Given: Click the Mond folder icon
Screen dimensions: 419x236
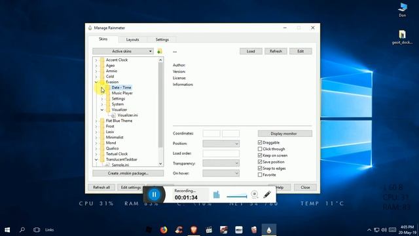Looking at the screenshot, I should click(x=102, y=143).
